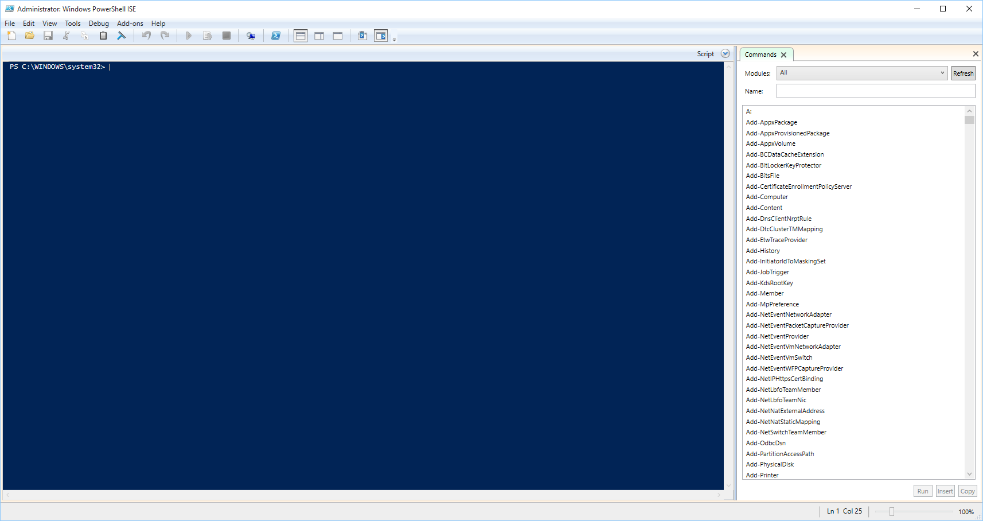Expand the Script pane chevron
This screenshot has width=983, height=521.
point(724,53)
